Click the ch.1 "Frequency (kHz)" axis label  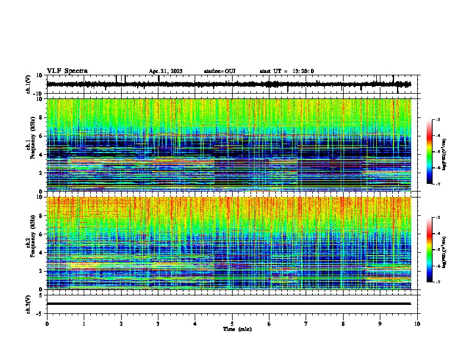pyautogui.click(x=33, y=138)
